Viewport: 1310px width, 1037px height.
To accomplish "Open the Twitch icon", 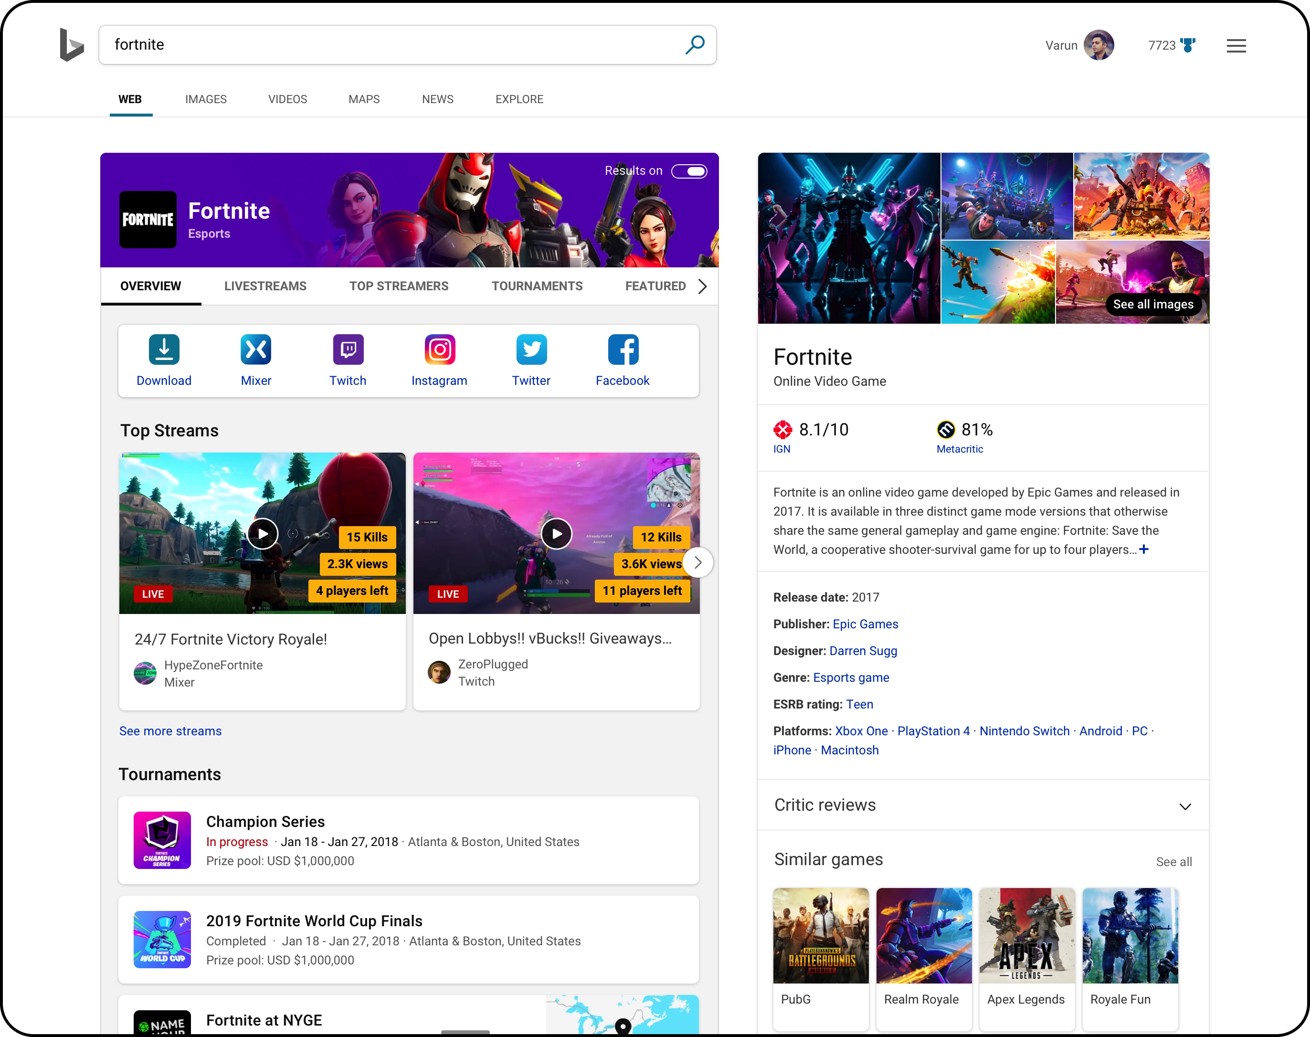I will coord(348,349).
